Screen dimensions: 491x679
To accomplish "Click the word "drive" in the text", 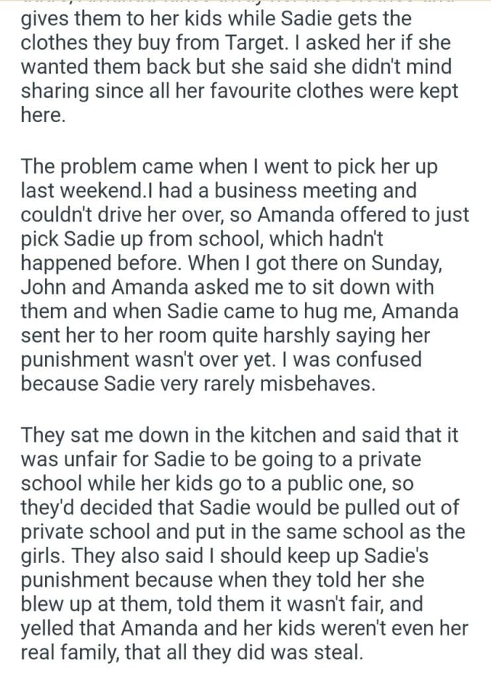I will pos(140,215).
